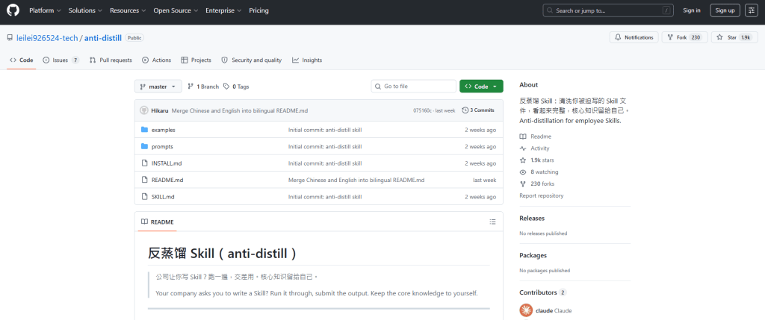Screen dimensions: 765x320
Task: Open Notifications for this repository
Action: coord(634,37)
